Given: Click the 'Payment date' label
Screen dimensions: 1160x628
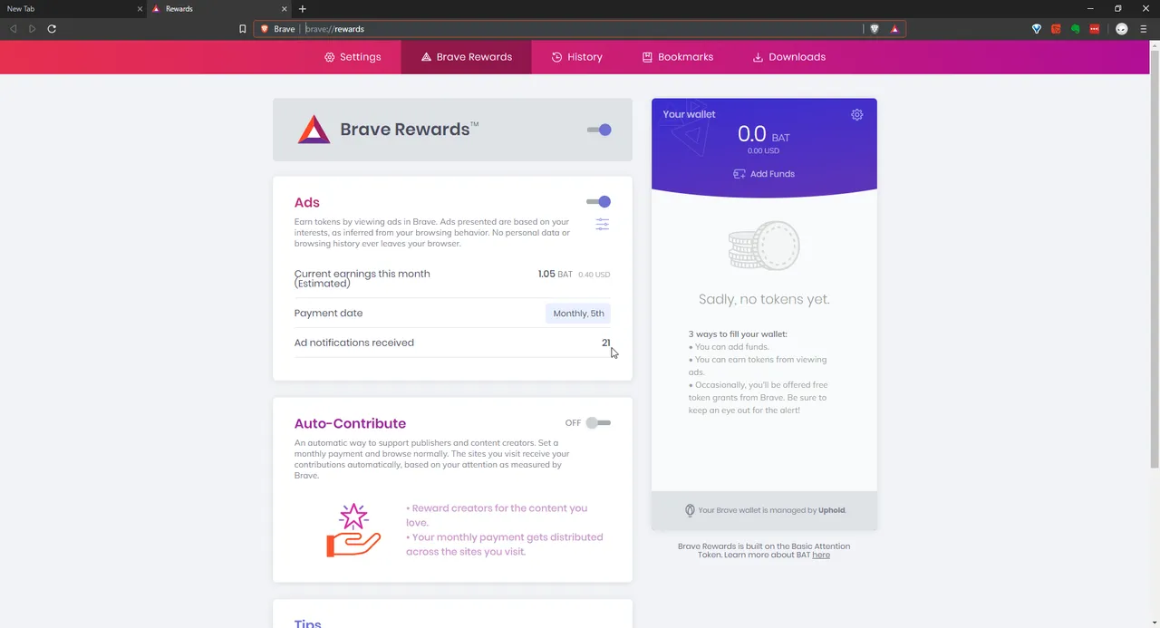Looking at the screenshot, I should [328, 314].
